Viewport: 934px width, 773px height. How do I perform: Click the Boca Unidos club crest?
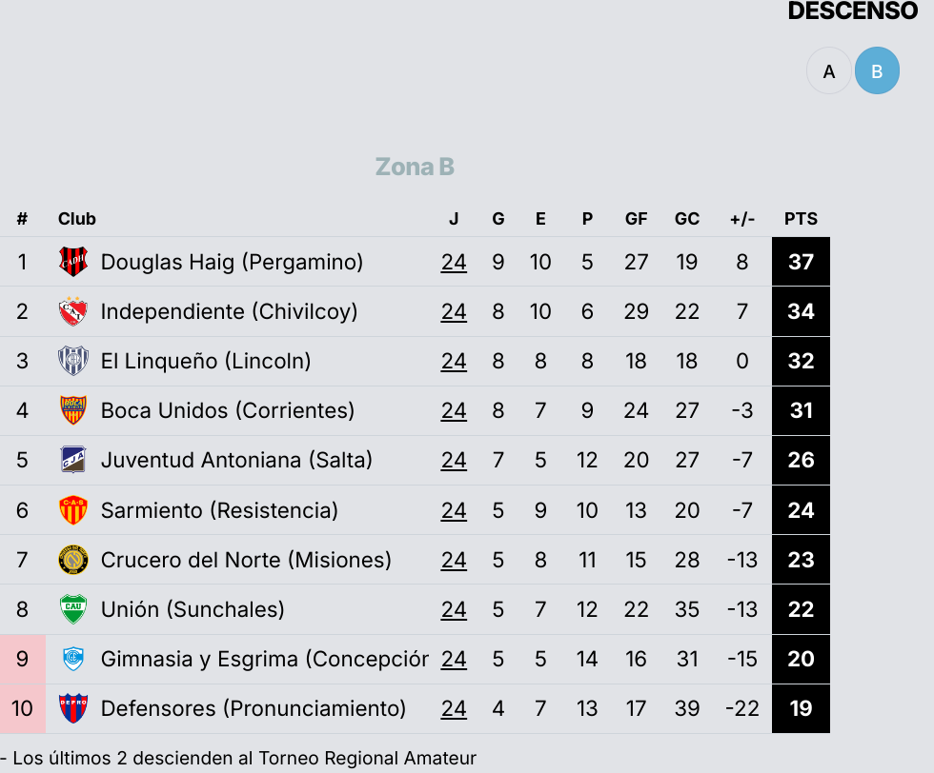tap(73, 410)
